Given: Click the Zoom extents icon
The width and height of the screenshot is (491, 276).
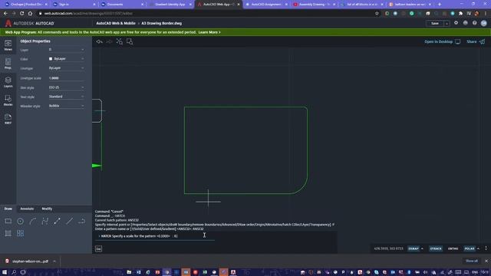Looking at the screenshot, I should [x=120, y=41].
